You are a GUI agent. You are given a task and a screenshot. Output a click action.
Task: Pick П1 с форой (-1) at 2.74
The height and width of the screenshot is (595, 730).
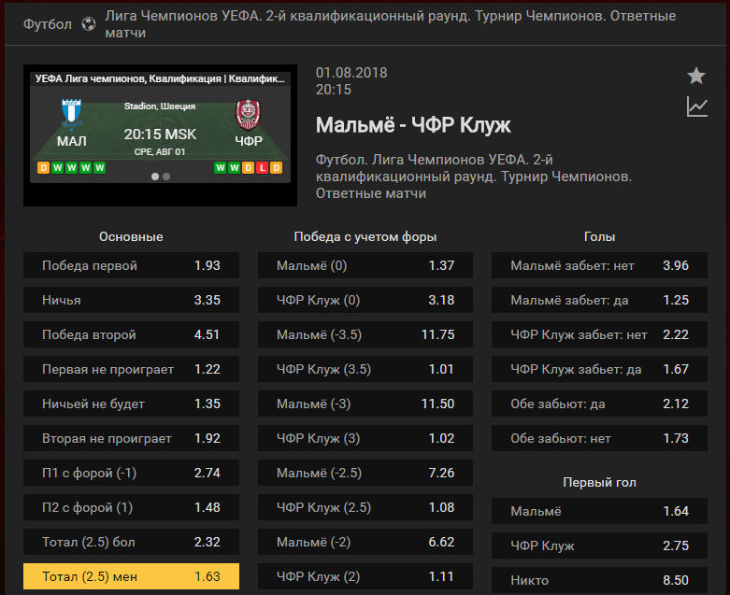[x=131, y=473]
